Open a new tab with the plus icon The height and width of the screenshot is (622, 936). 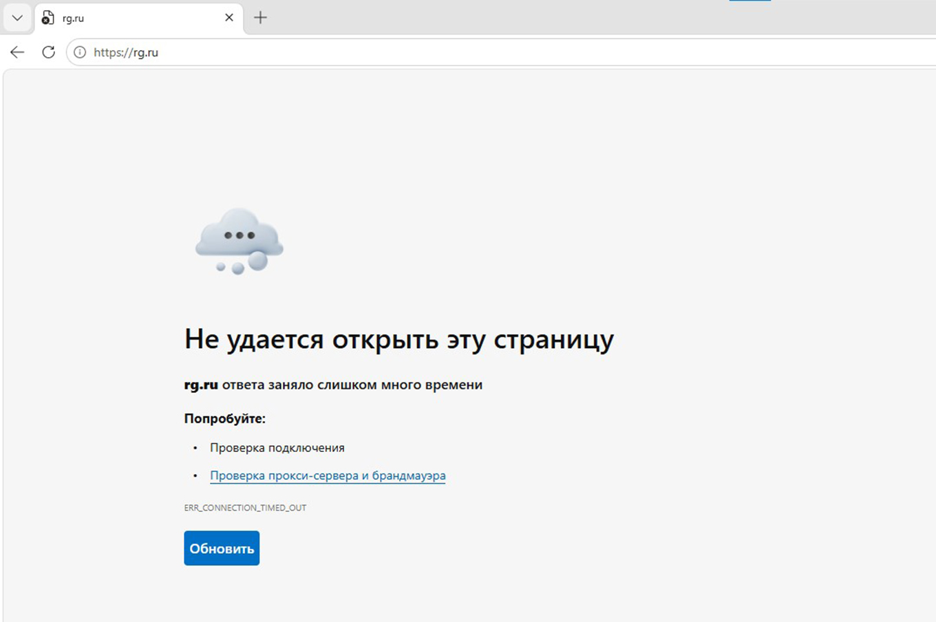click(x=260, y=18)
